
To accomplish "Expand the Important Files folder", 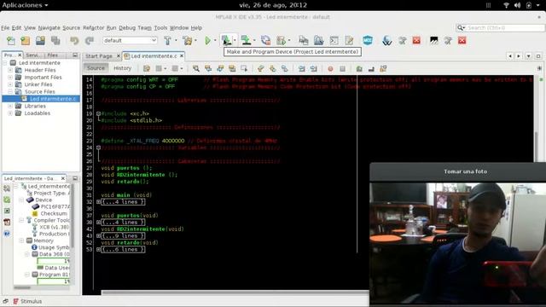I will 10,78.
